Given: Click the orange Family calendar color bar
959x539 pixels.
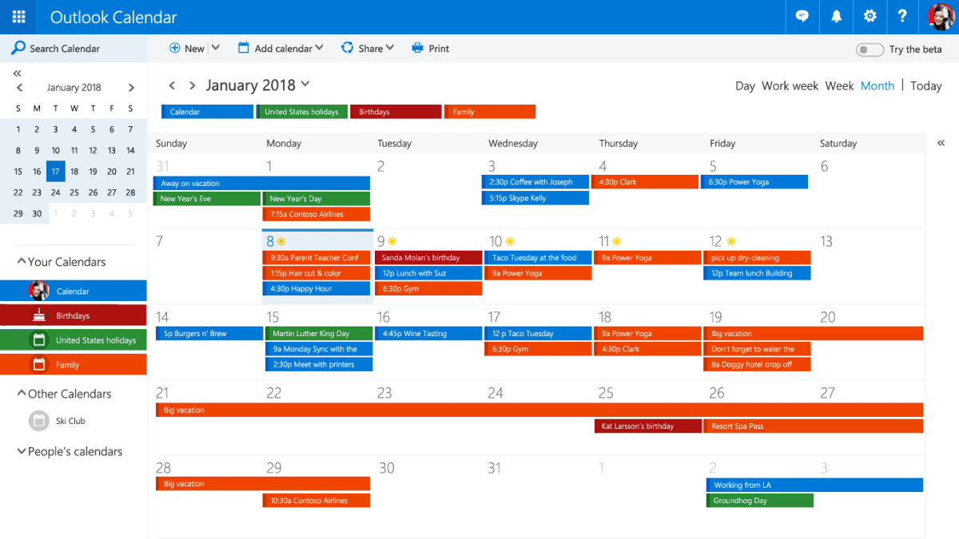Looking at the screenshot, I should 74,364.
